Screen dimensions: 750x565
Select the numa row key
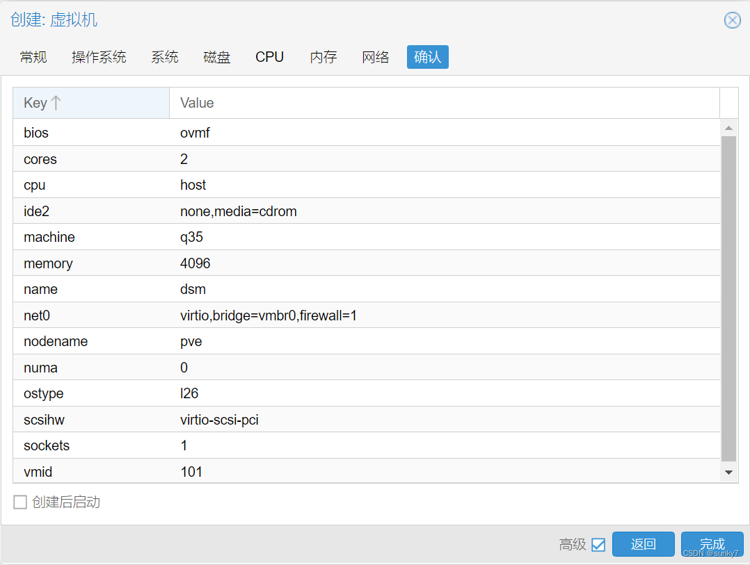40,367
